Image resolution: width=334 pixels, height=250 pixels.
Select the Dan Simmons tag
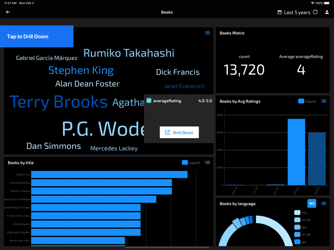click(x=53, y=146)
